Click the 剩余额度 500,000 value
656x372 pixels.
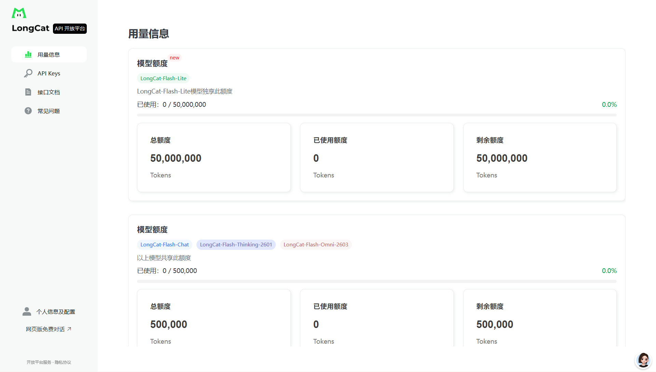[x=495, y=324]
